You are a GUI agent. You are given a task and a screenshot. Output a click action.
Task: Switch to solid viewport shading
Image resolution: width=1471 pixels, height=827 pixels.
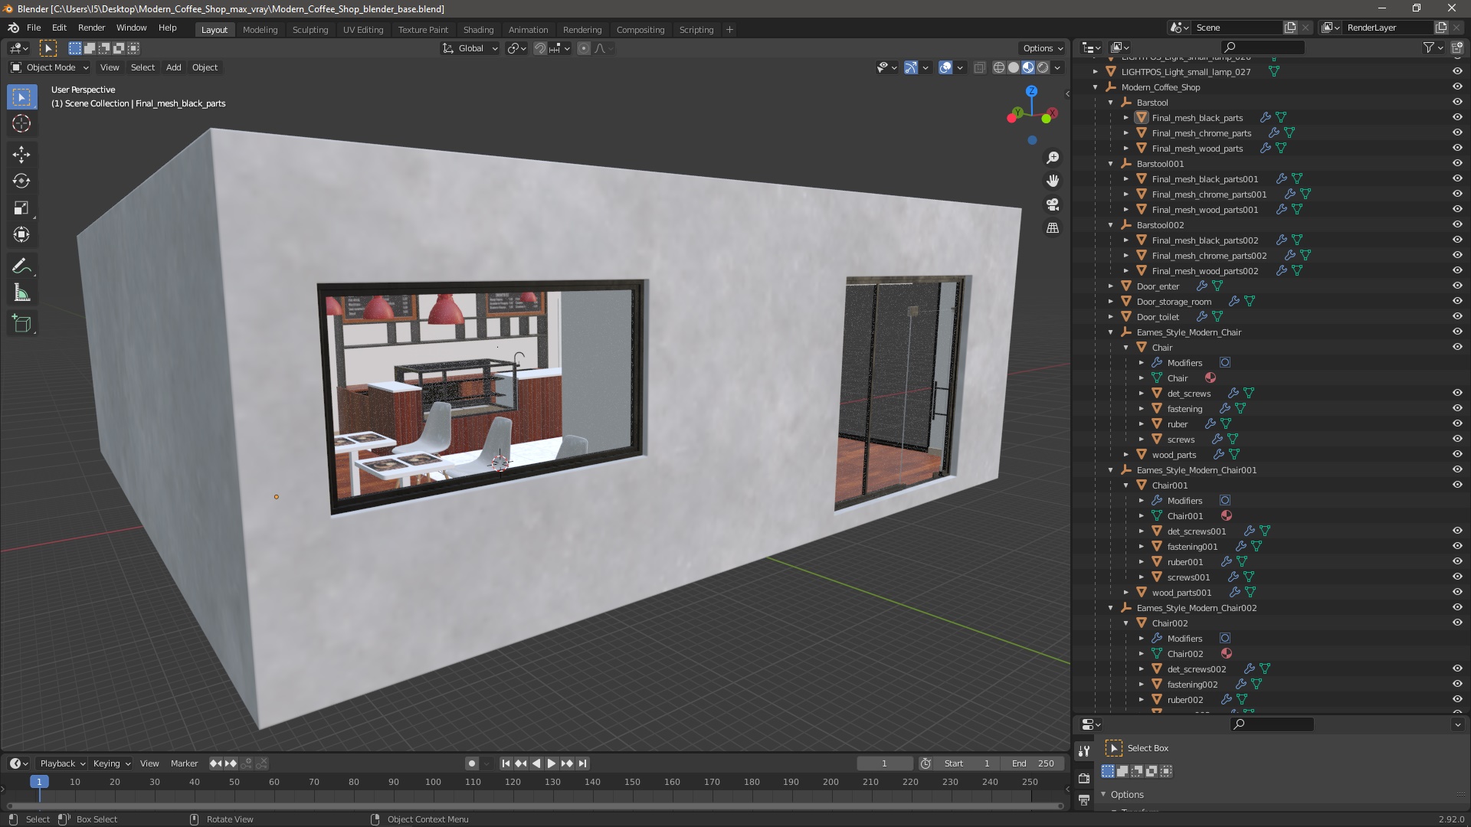pyautogui.click(x=1014, y=67)
